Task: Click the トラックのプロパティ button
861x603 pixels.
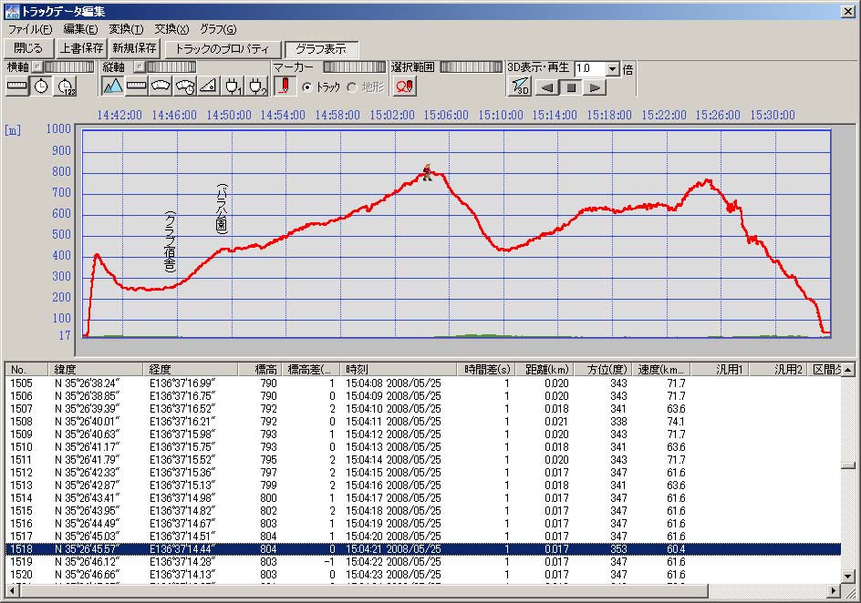Action: point(223,48)
